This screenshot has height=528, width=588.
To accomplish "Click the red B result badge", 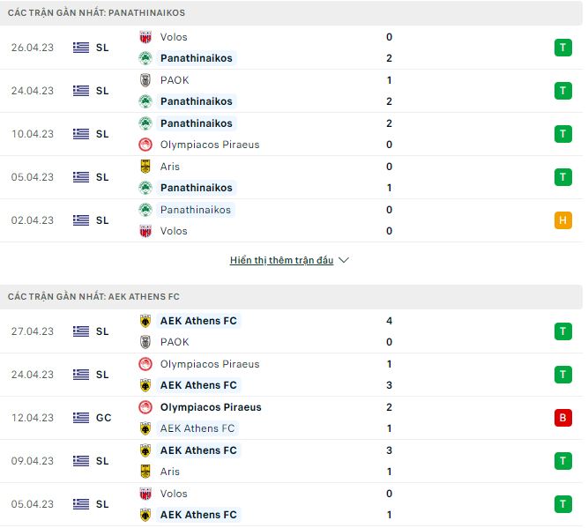I will pyautogui.click(x=562, y=418).
